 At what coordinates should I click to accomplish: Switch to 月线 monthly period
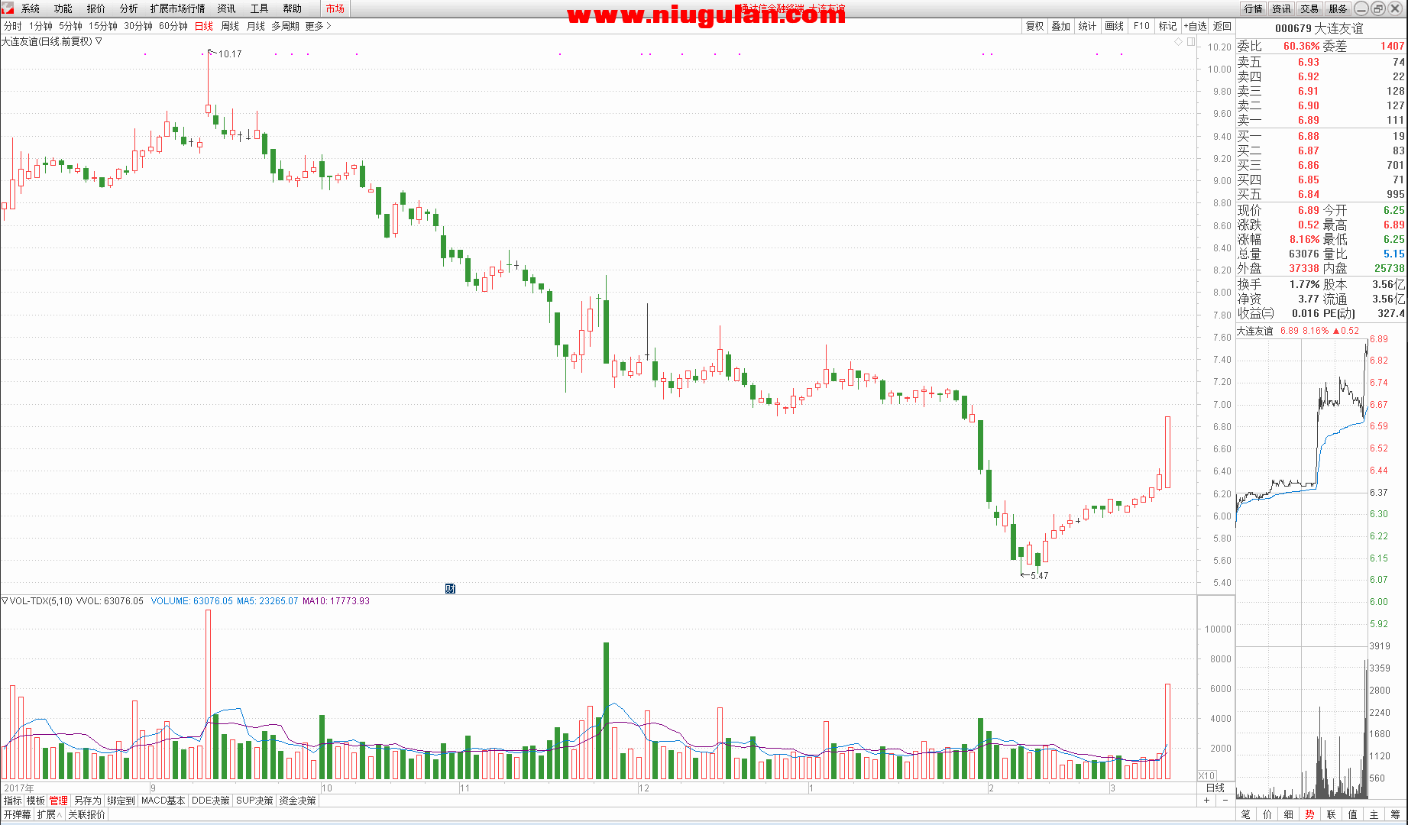256,26
